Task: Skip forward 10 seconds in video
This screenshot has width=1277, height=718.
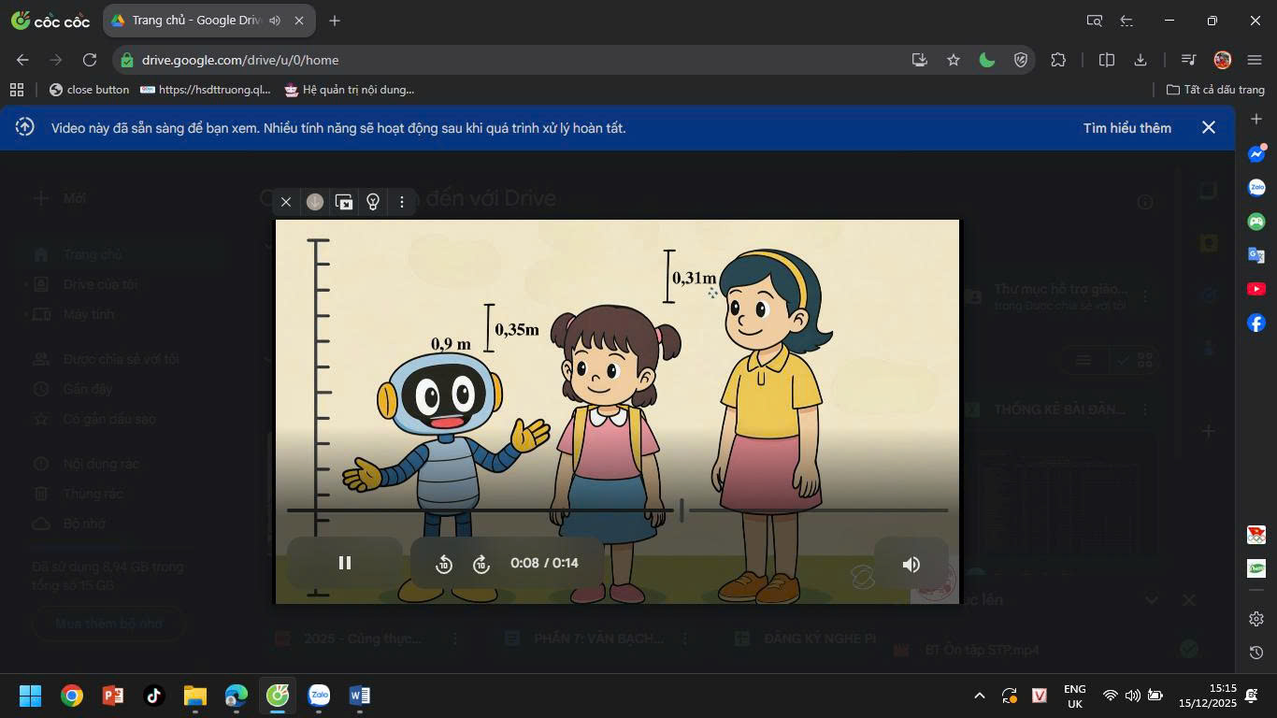Action: (x=481, y=564)
